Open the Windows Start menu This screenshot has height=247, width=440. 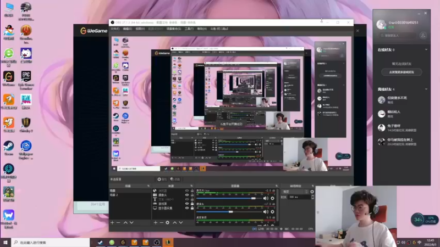pos(5,243)
